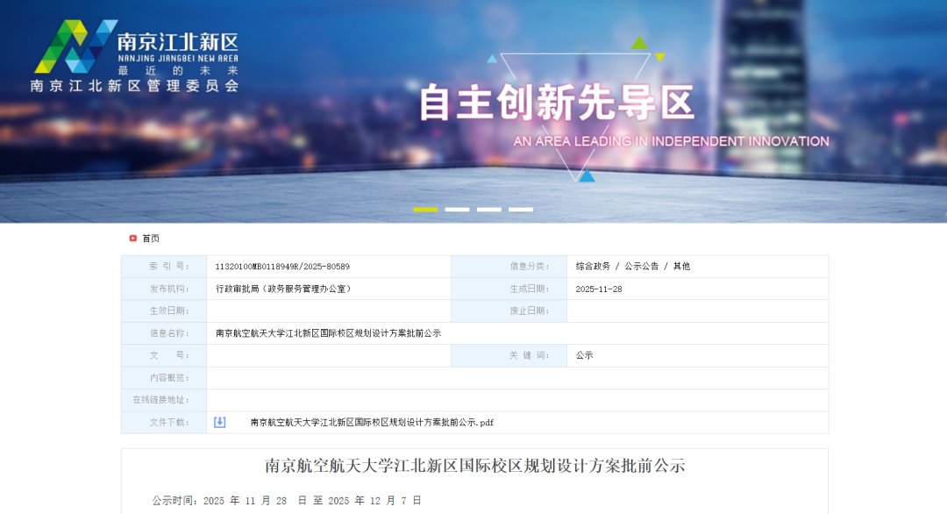Image resolution: width=947 pixels, height=514 pixels.
Task: Click the generation date 2025-11-28
Action: [x=599, y=289]
